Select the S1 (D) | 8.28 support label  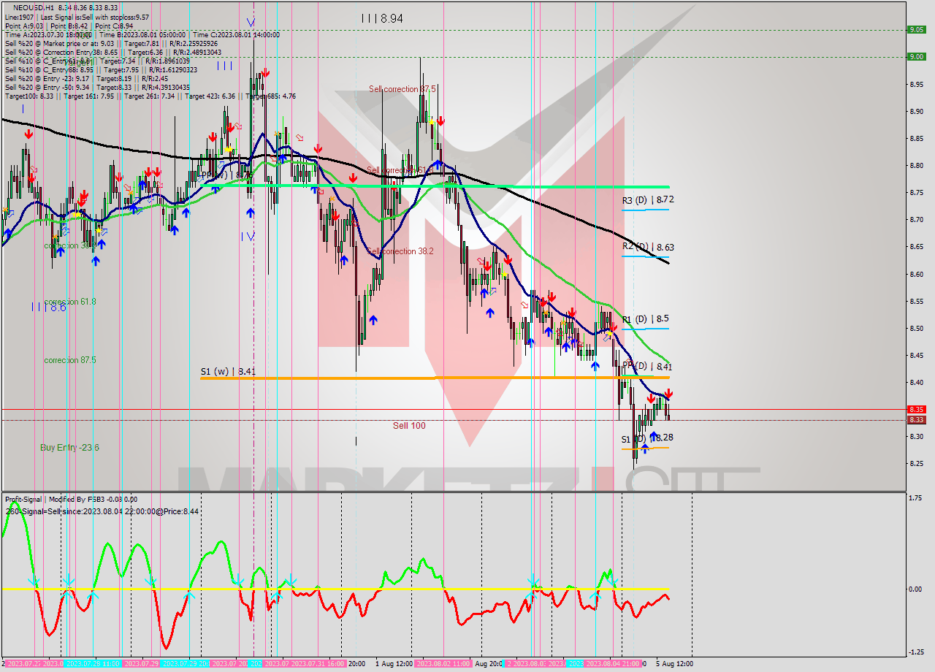point(647,438)
